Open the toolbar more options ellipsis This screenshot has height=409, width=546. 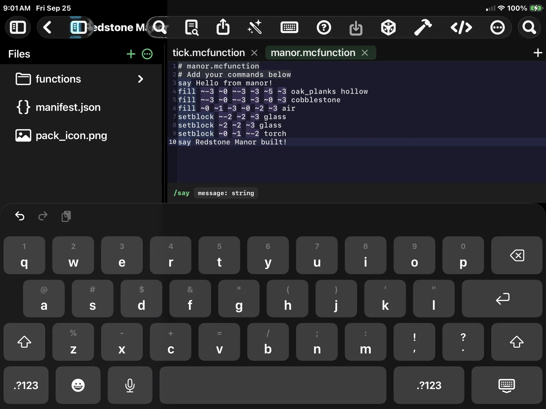pos(497,27)
